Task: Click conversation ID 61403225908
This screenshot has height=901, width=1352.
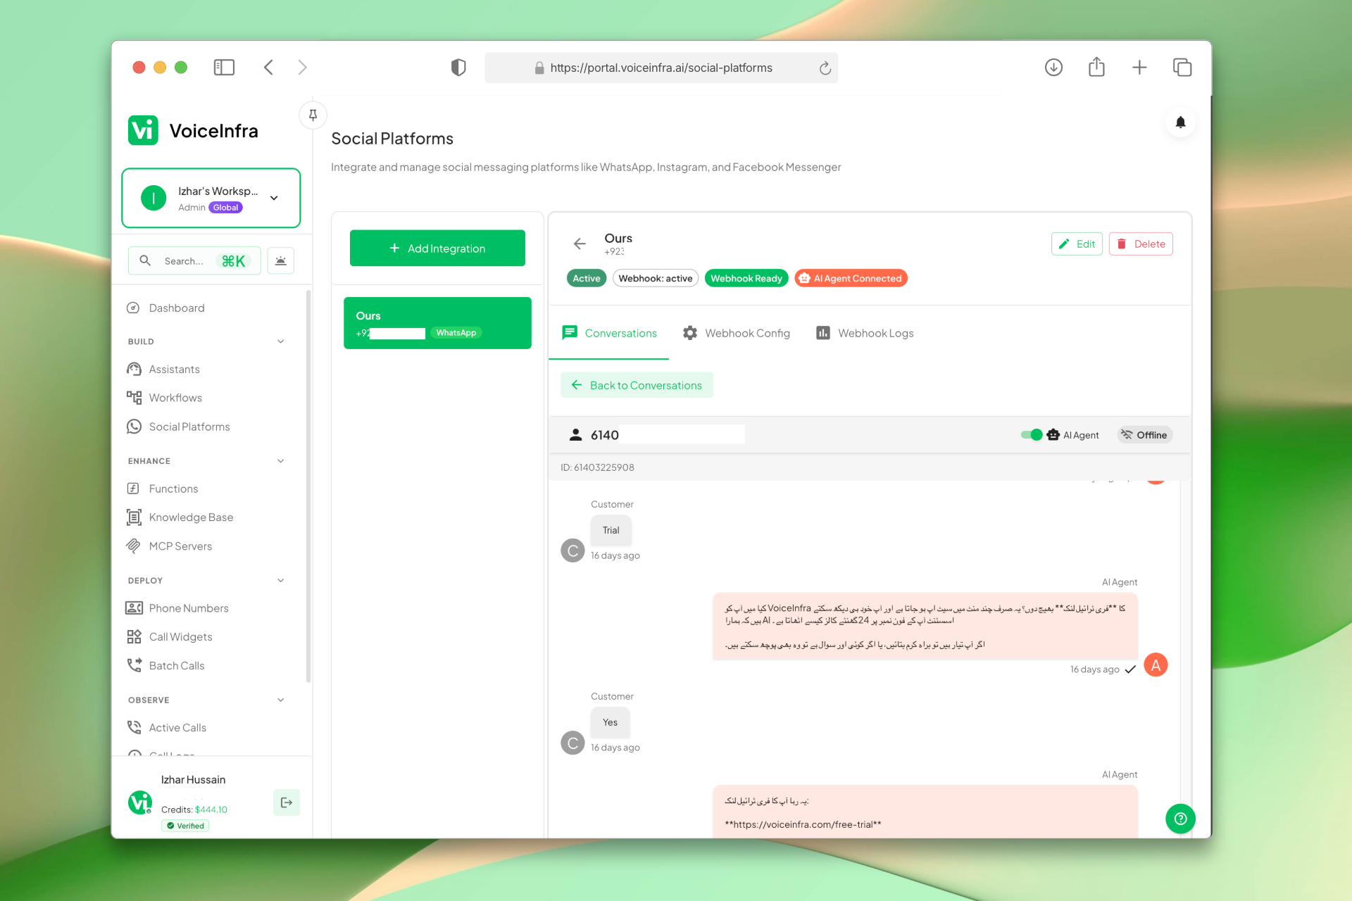Action: (x=597, y=467)
